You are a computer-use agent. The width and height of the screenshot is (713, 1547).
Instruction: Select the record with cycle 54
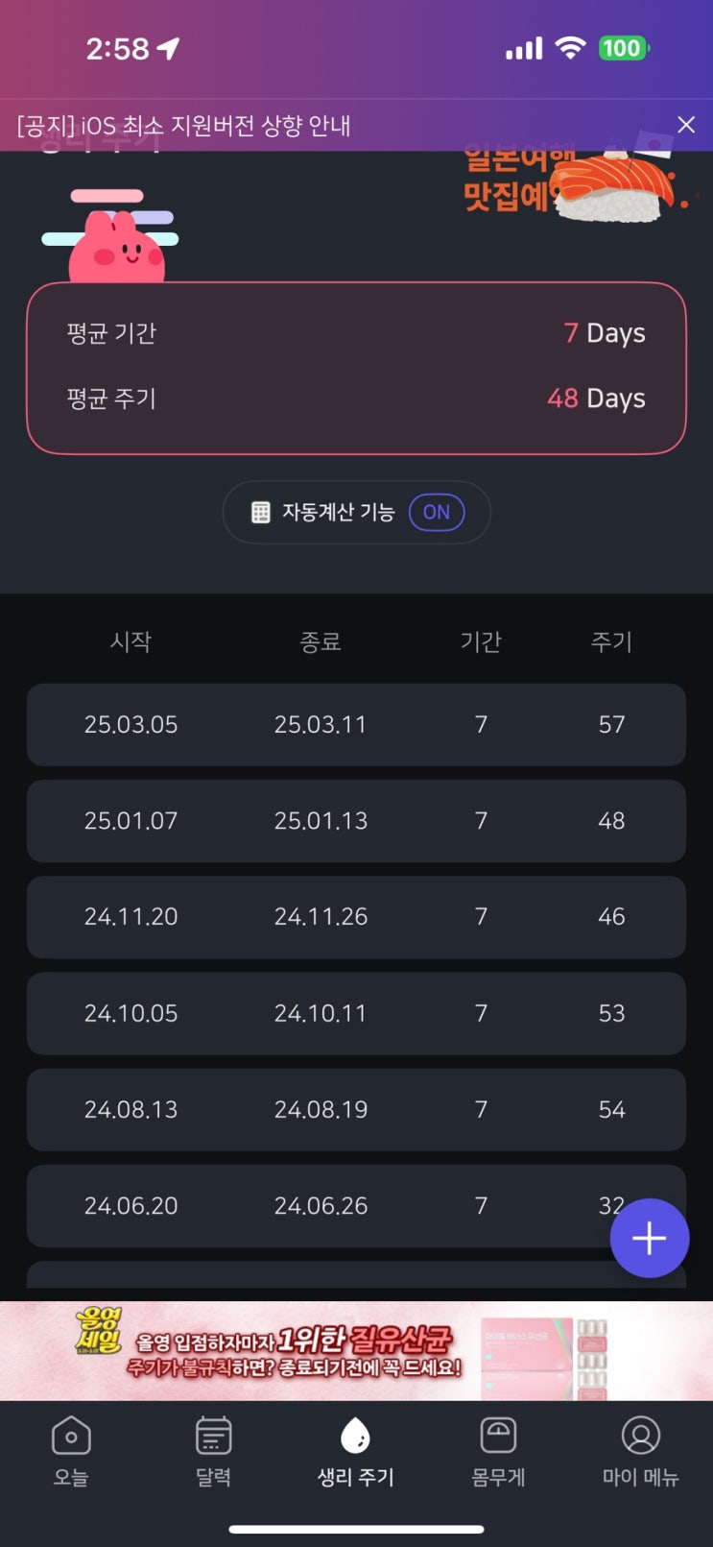(356, 1110)
